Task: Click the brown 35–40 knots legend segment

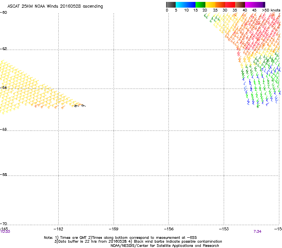Action: click(240, 5)
